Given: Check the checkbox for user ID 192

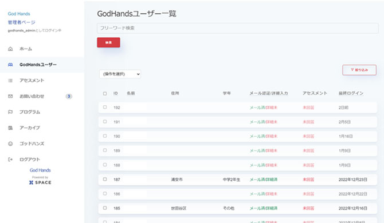Looking at the screenshot, I should click(105, 107).
